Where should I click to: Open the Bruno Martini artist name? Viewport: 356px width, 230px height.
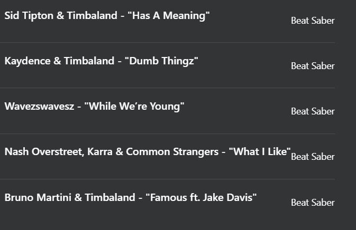pyautogui.click(x=38, y=197)
